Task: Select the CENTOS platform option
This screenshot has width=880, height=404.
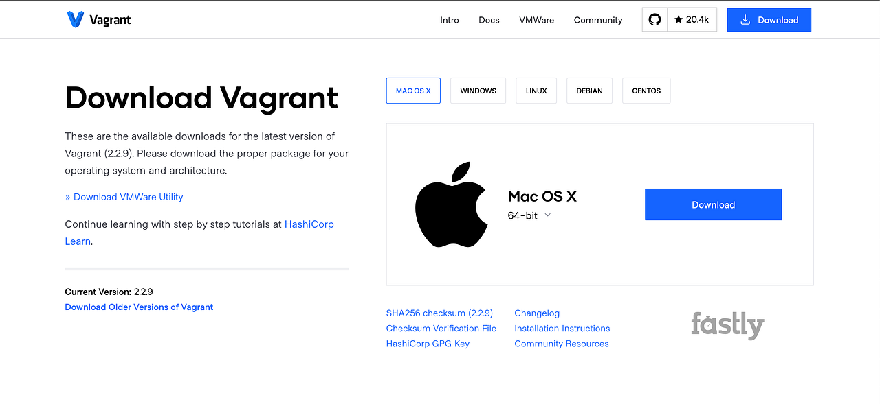Action: (646, 90)
